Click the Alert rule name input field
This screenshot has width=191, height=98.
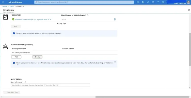pos(50,85)
